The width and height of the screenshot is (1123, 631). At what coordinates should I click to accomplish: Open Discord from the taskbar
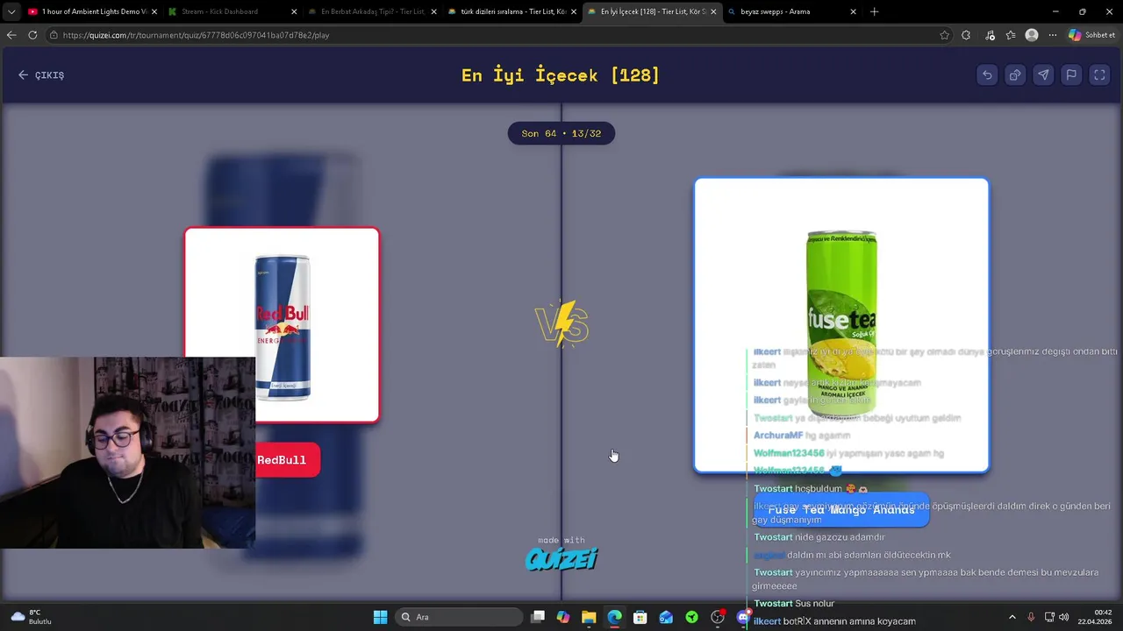pyautogui.click(x=743, y=617)
